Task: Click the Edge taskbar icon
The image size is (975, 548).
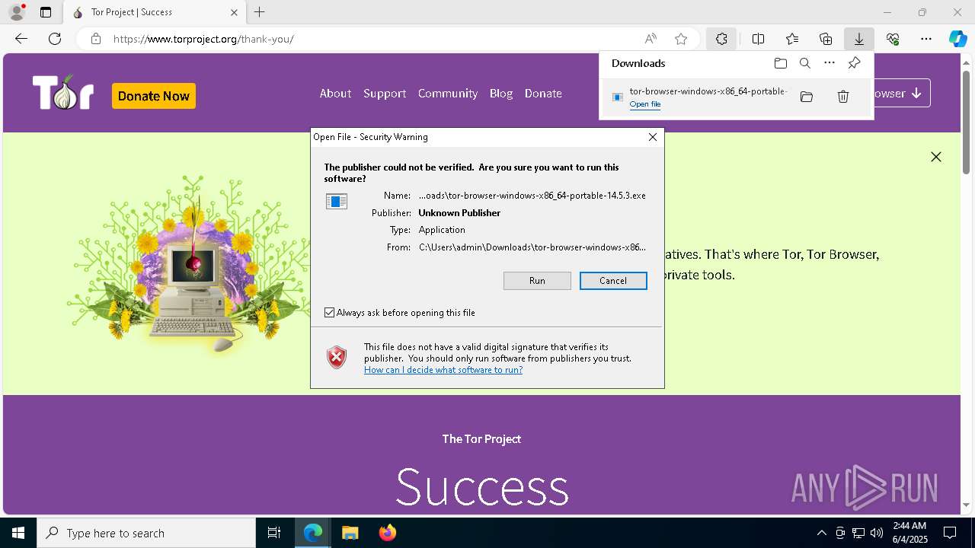Action: click(x=313, y=533)
